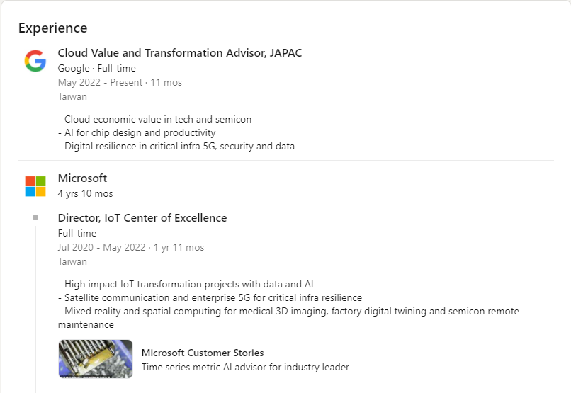Click the Microsoft company logo
This screenshot has height=393, width=571.
coord(35,186)
